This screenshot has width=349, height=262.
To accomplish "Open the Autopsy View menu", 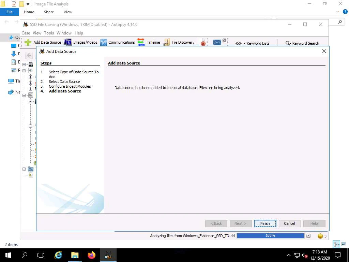I will (37, 33).
